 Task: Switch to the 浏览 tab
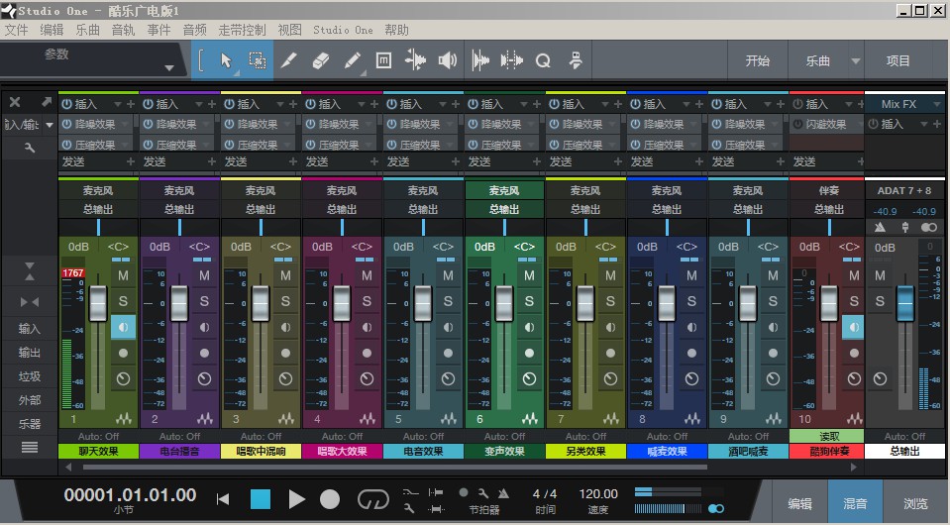(x=915, y=504)
